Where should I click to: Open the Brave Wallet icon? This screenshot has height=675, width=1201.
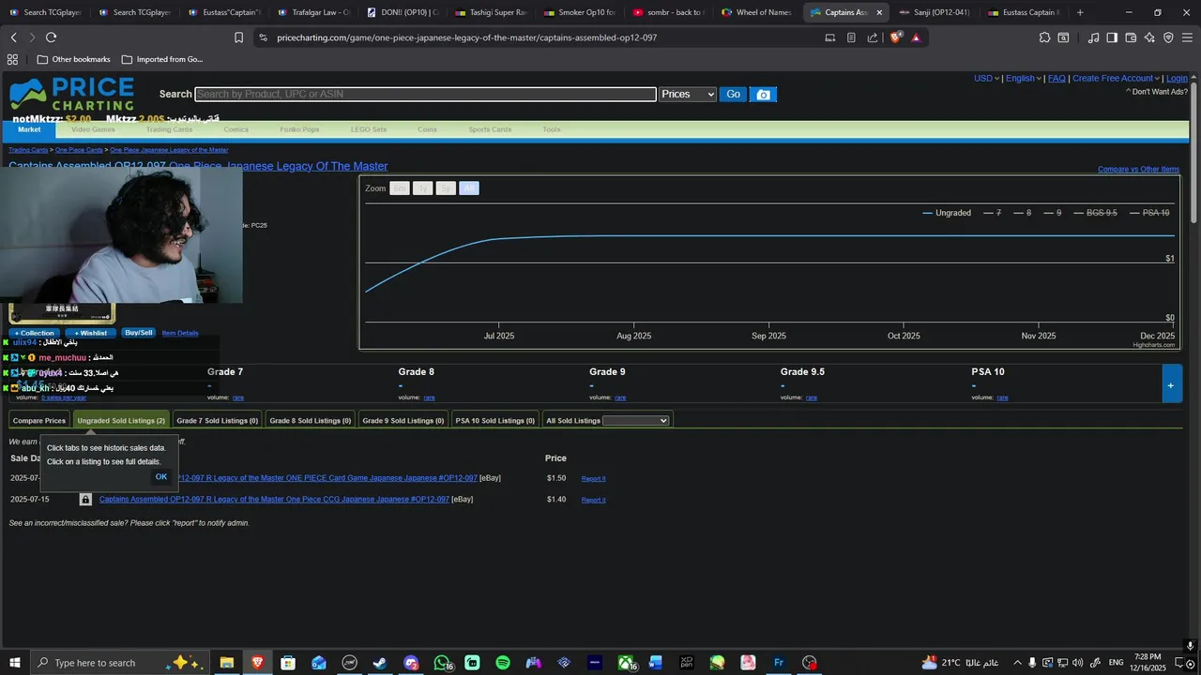point(1131,37)
